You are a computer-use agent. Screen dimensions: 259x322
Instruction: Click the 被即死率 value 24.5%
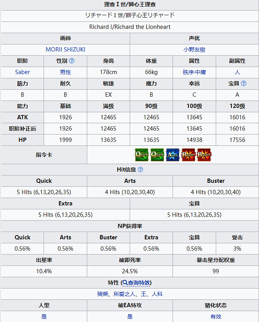coord(130,271)
